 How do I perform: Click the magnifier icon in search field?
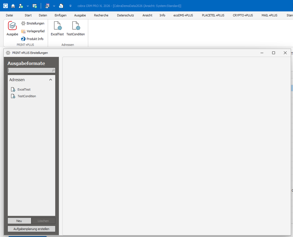tap(53, 70)
